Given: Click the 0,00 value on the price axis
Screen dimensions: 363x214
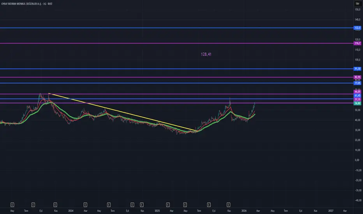Looking at the screenshot, I should (357, 160).
